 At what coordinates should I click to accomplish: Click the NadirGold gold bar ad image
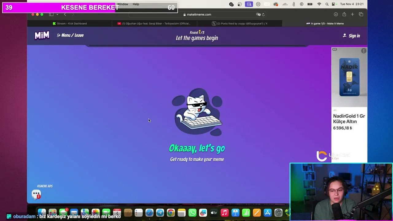(349, 77)
